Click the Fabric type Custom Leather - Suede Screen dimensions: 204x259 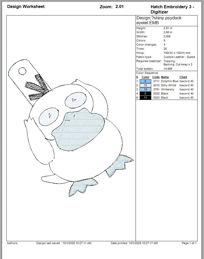click(x=179, y=57)
